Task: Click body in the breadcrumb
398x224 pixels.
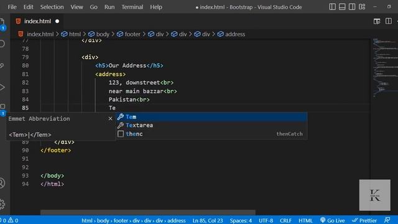Action: (x=103, y=34)
